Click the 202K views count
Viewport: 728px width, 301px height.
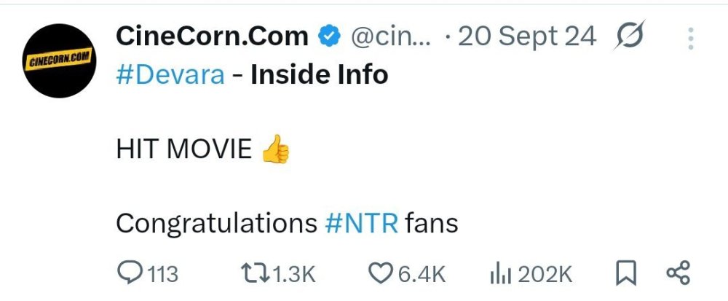click(545, 275)
